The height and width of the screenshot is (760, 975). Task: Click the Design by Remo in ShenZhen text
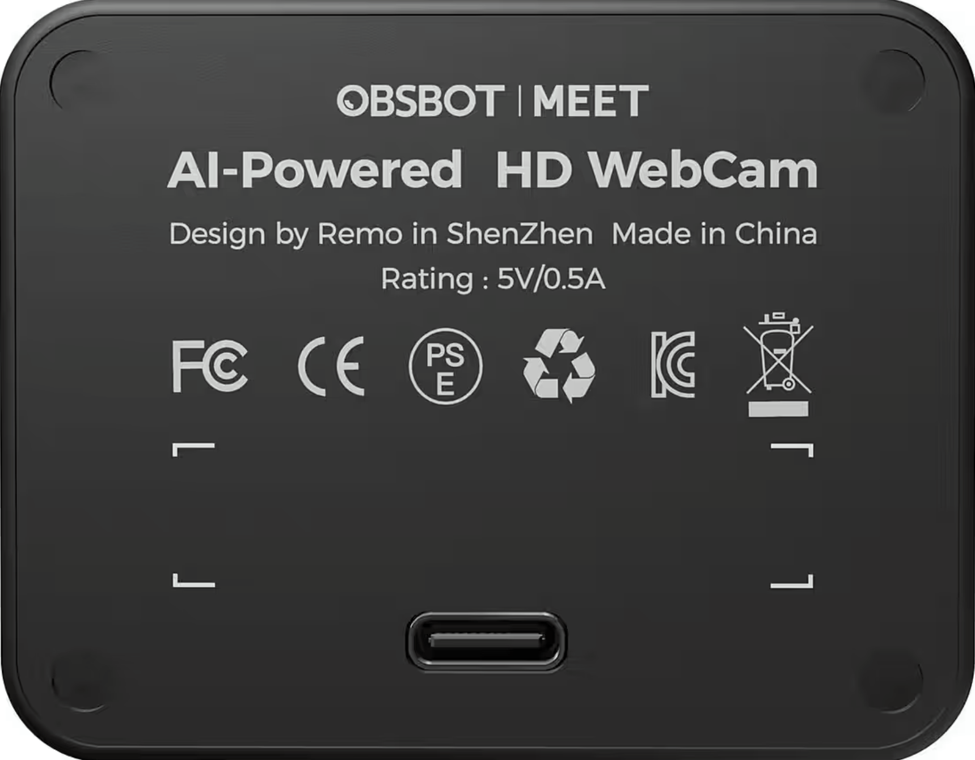pyautogui.click(x=381, y=234)
